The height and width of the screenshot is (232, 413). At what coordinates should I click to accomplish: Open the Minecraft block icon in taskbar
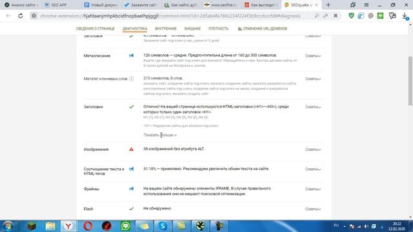tap(32, 226)
